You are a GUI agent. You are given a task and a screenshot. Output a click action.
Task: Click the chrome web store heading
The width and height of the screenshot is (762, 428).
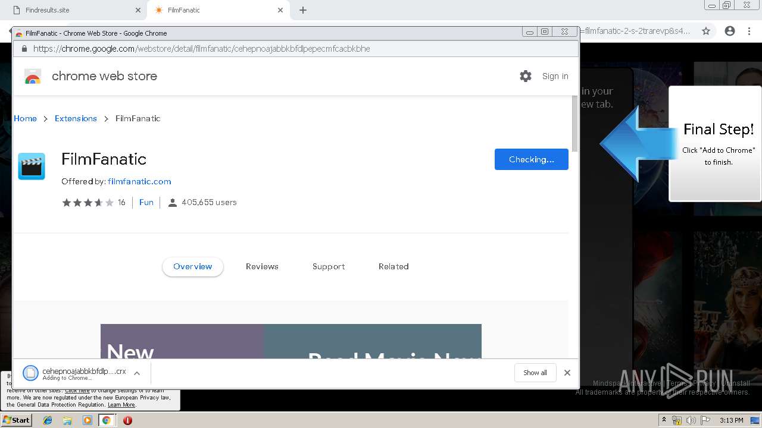pyautogui.click(x=104, y=76)
